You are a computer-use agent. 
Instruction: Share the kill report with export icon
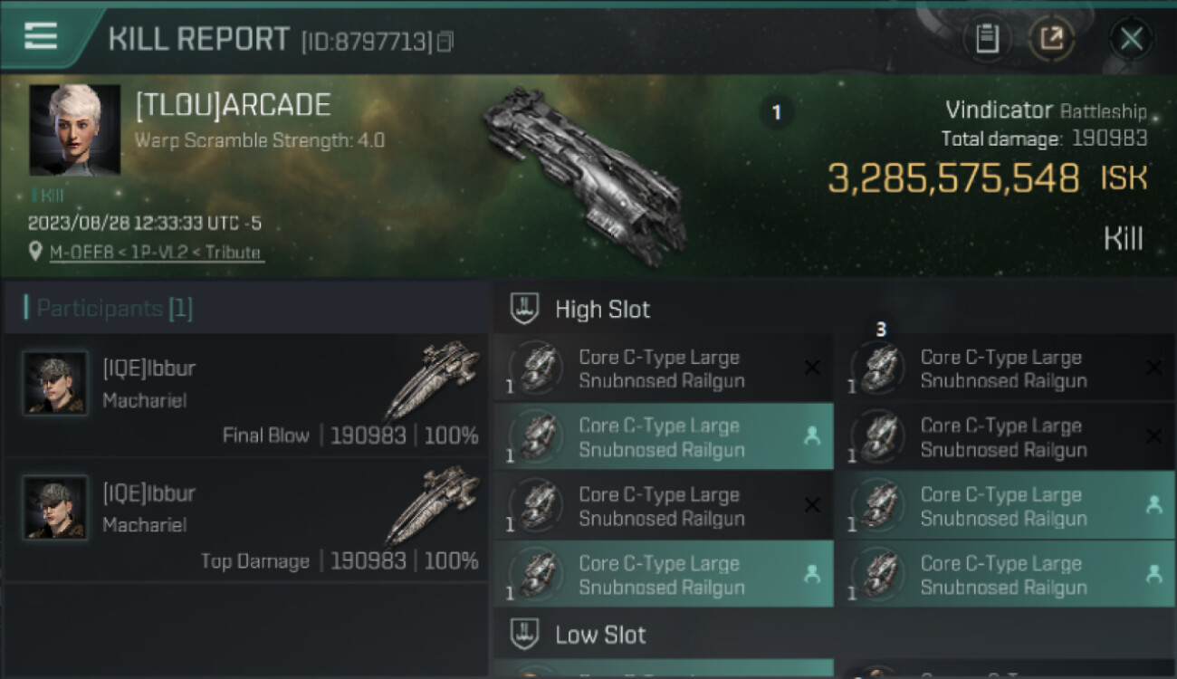click(1051, 39)
